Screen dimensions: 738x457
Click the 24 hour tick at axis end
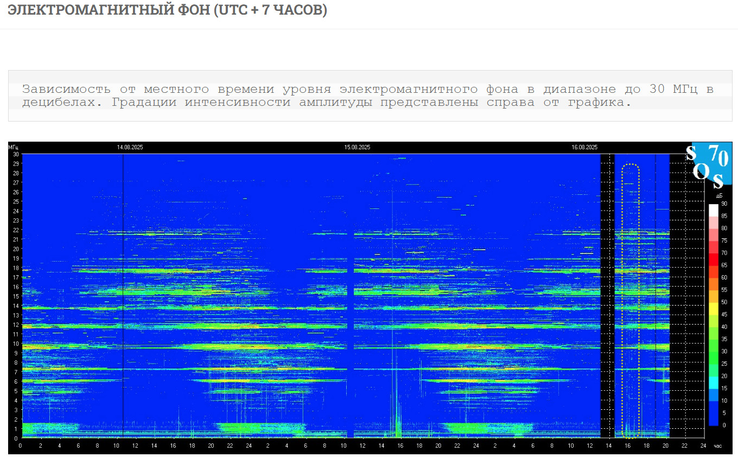(703, 446)
